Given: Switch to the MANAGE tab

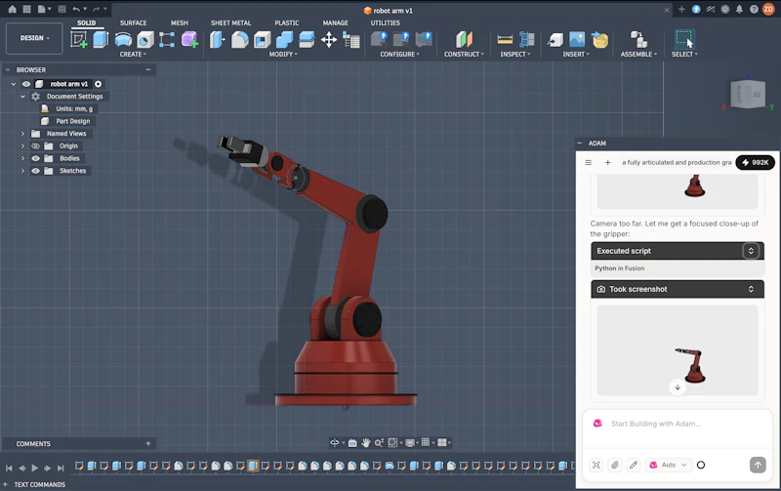Looking at the screenshot, I should (335, 22).
